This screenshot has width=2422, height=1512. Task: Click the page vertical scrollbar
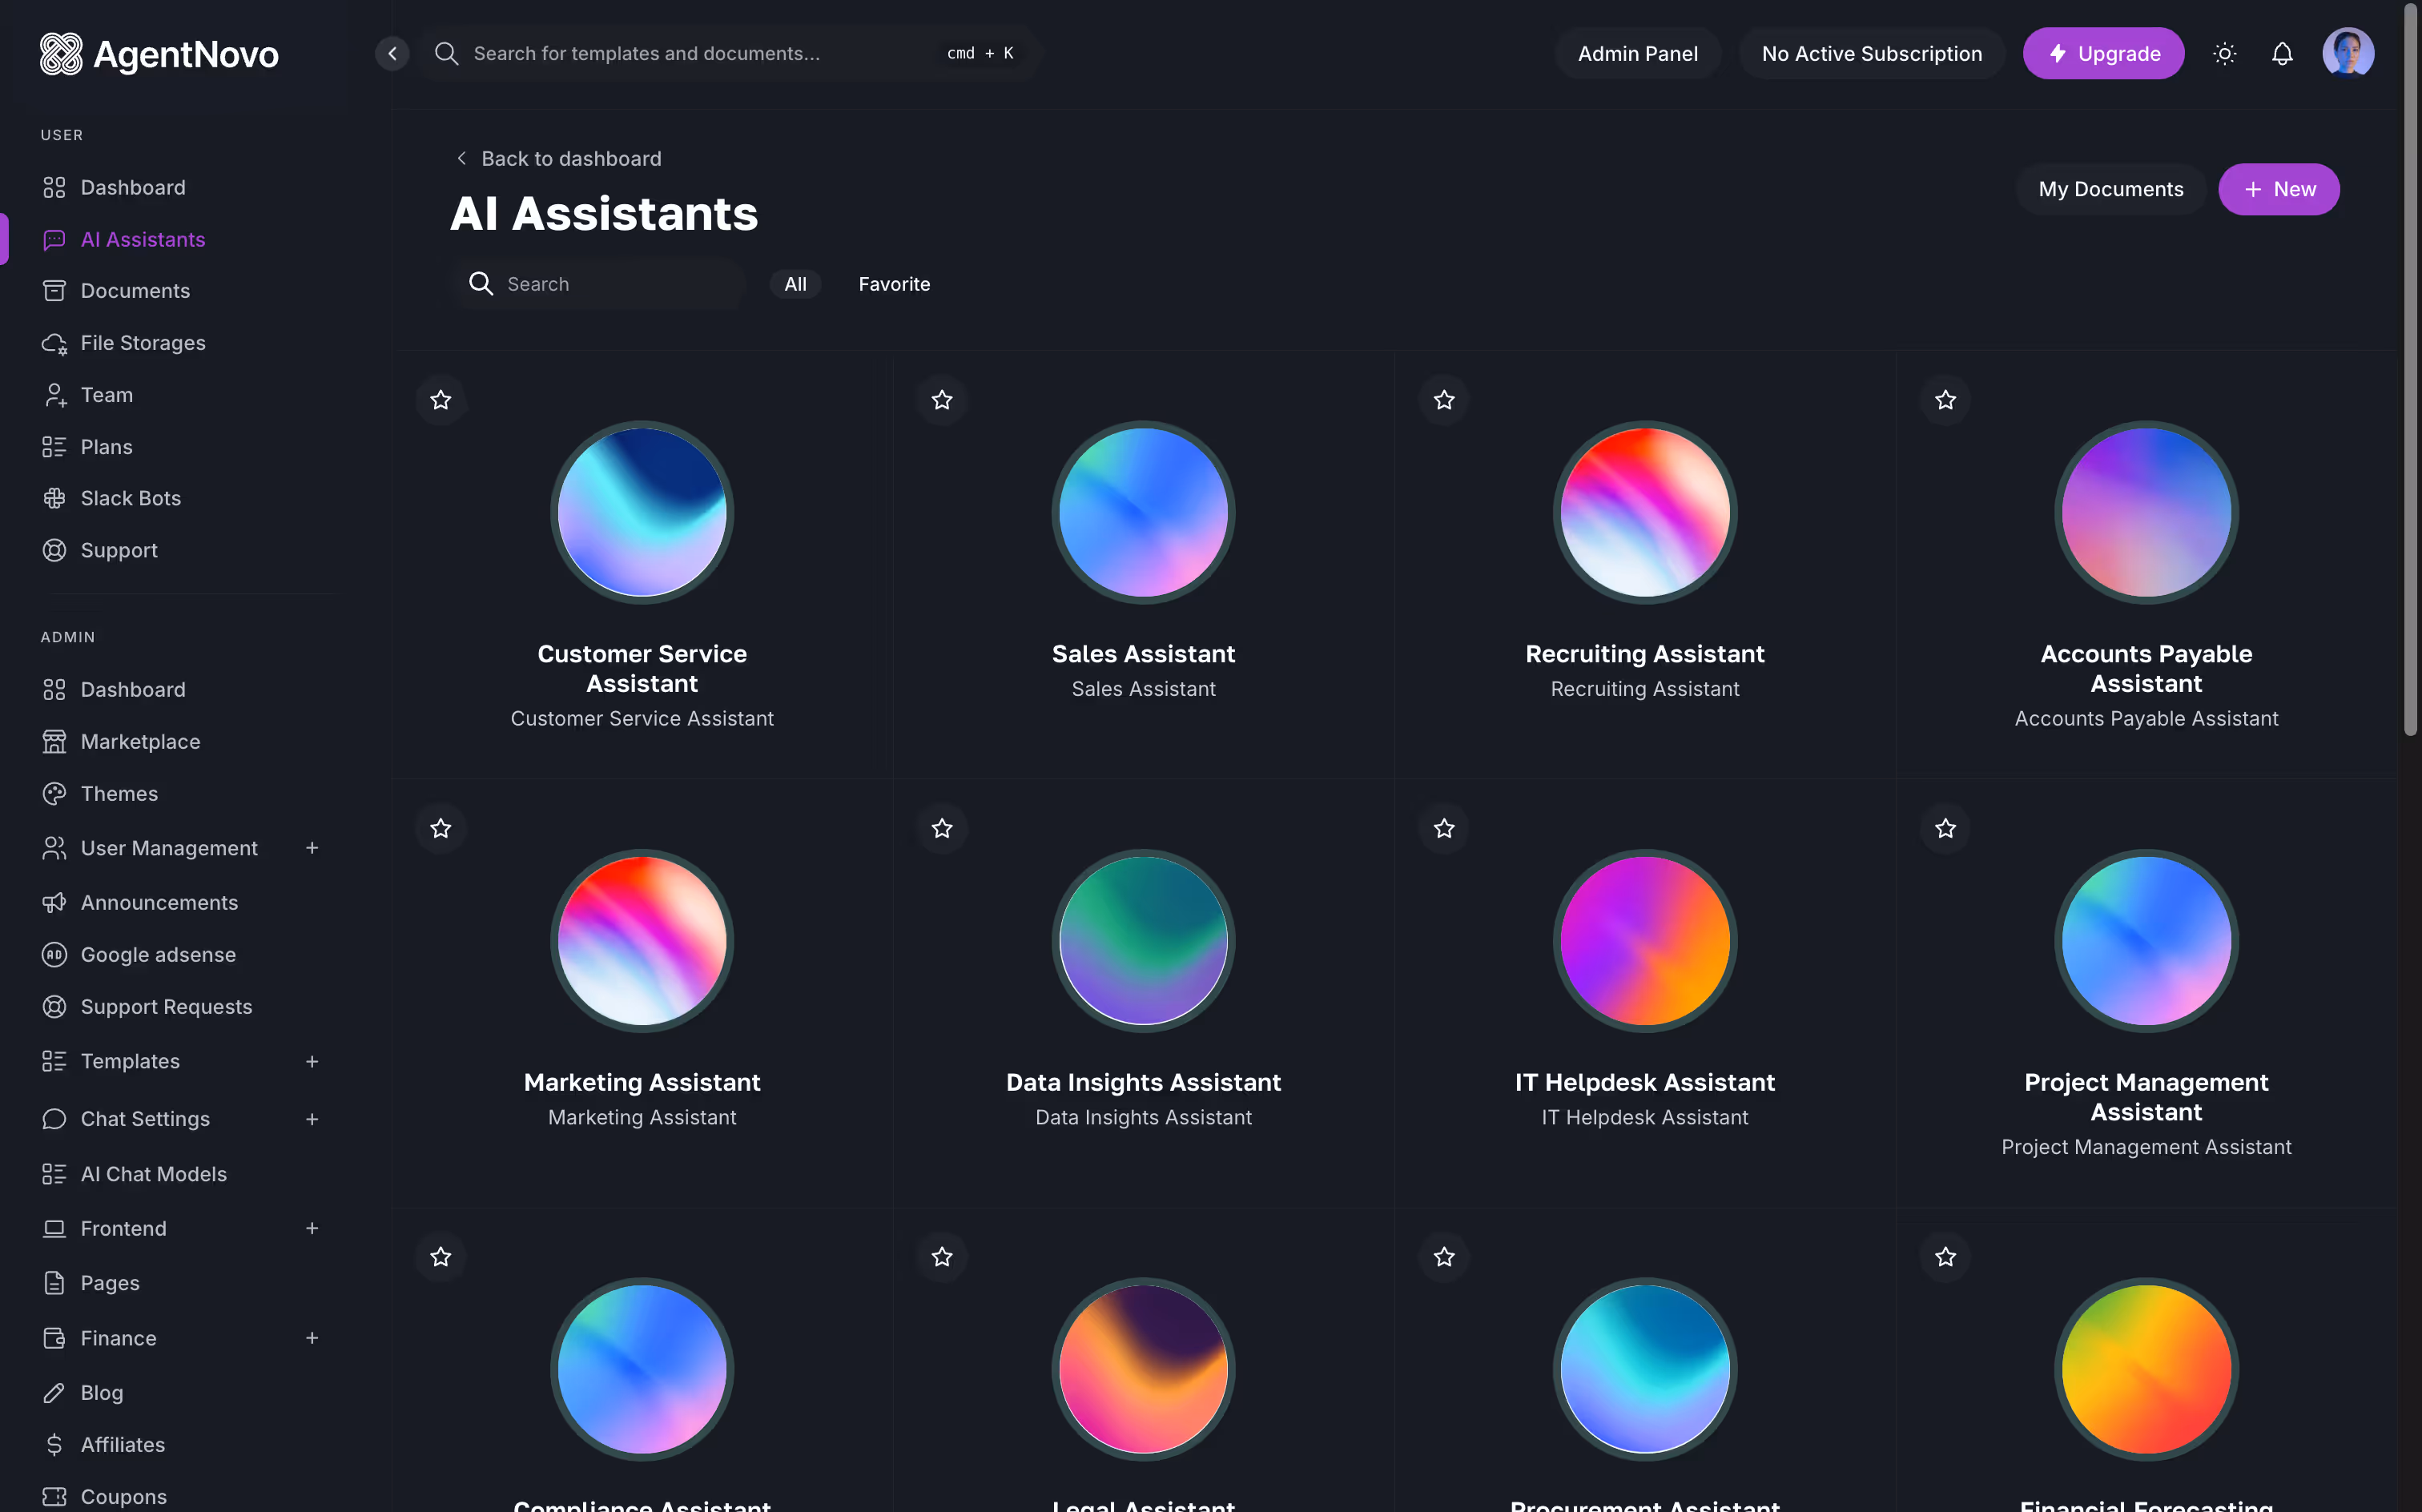point(2410,370)
